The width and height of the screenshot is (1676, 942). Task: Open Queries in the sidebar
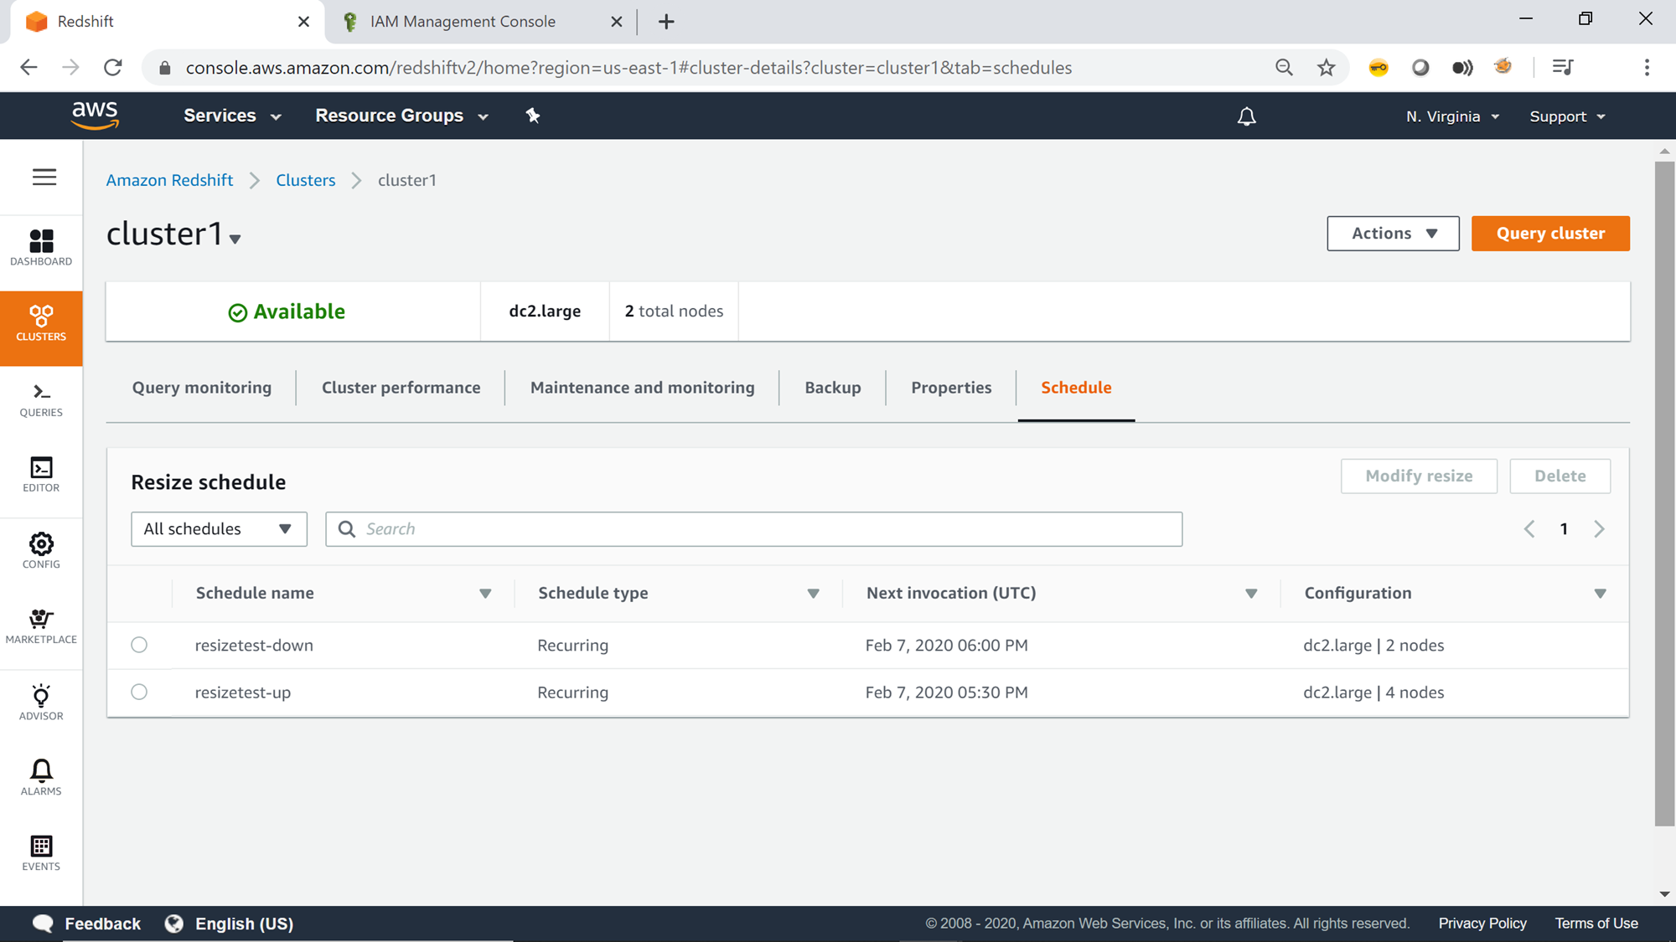[x=41, y=399]
